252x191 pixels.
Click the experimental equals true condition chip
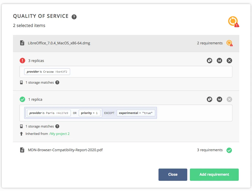[136, 113]
